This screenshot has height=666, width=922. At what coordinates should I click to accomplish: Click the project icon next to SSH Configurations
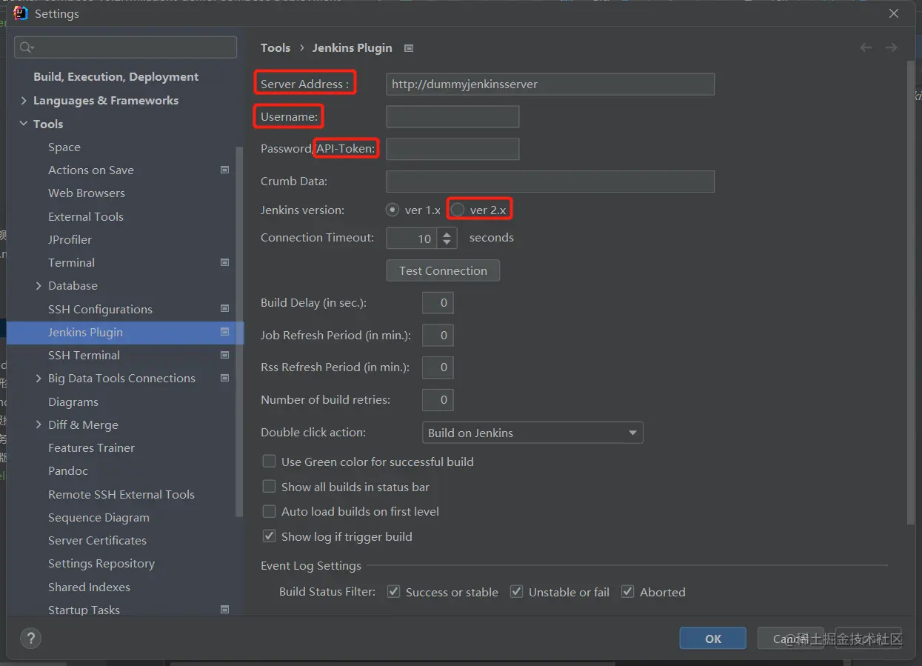pyautogui.click(x=225, y=309)
